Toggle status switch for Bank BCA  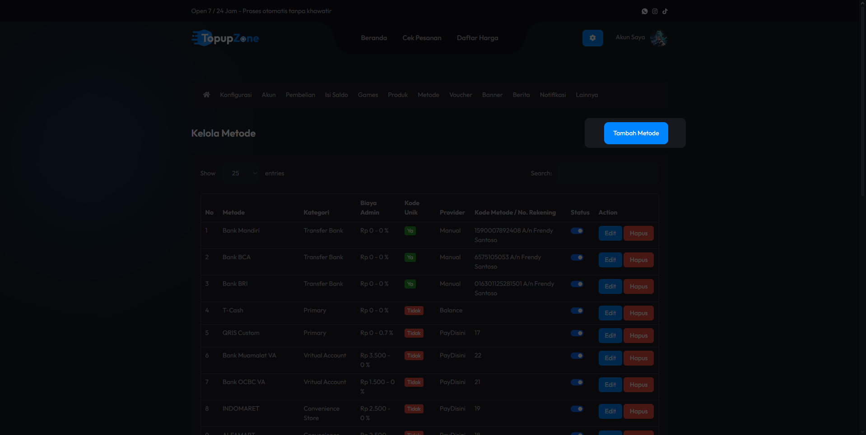pos(577,257)
